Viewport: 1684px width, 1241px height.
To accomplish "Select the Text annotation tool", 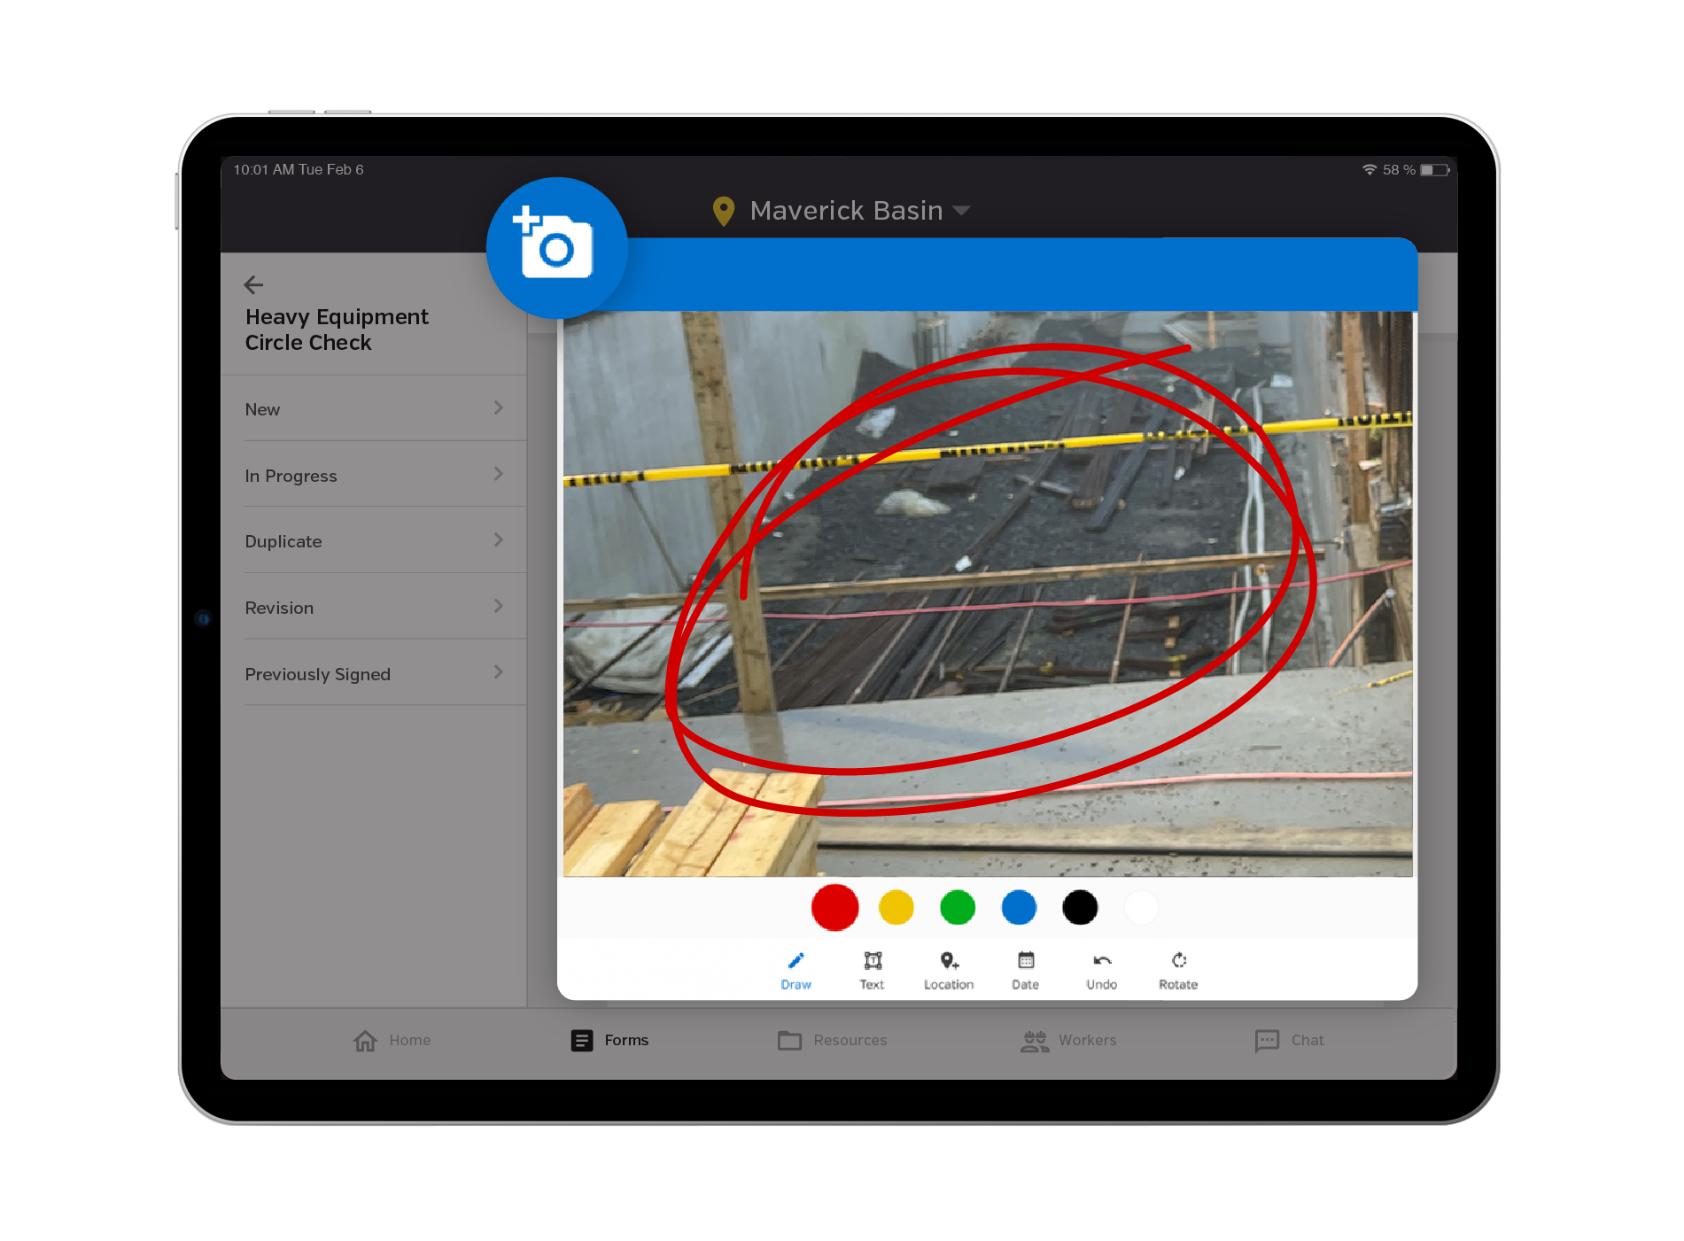I will click(872, 970).
